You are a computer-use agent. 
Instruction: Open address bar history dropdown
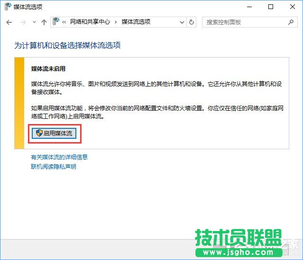[x=182, y=22]
